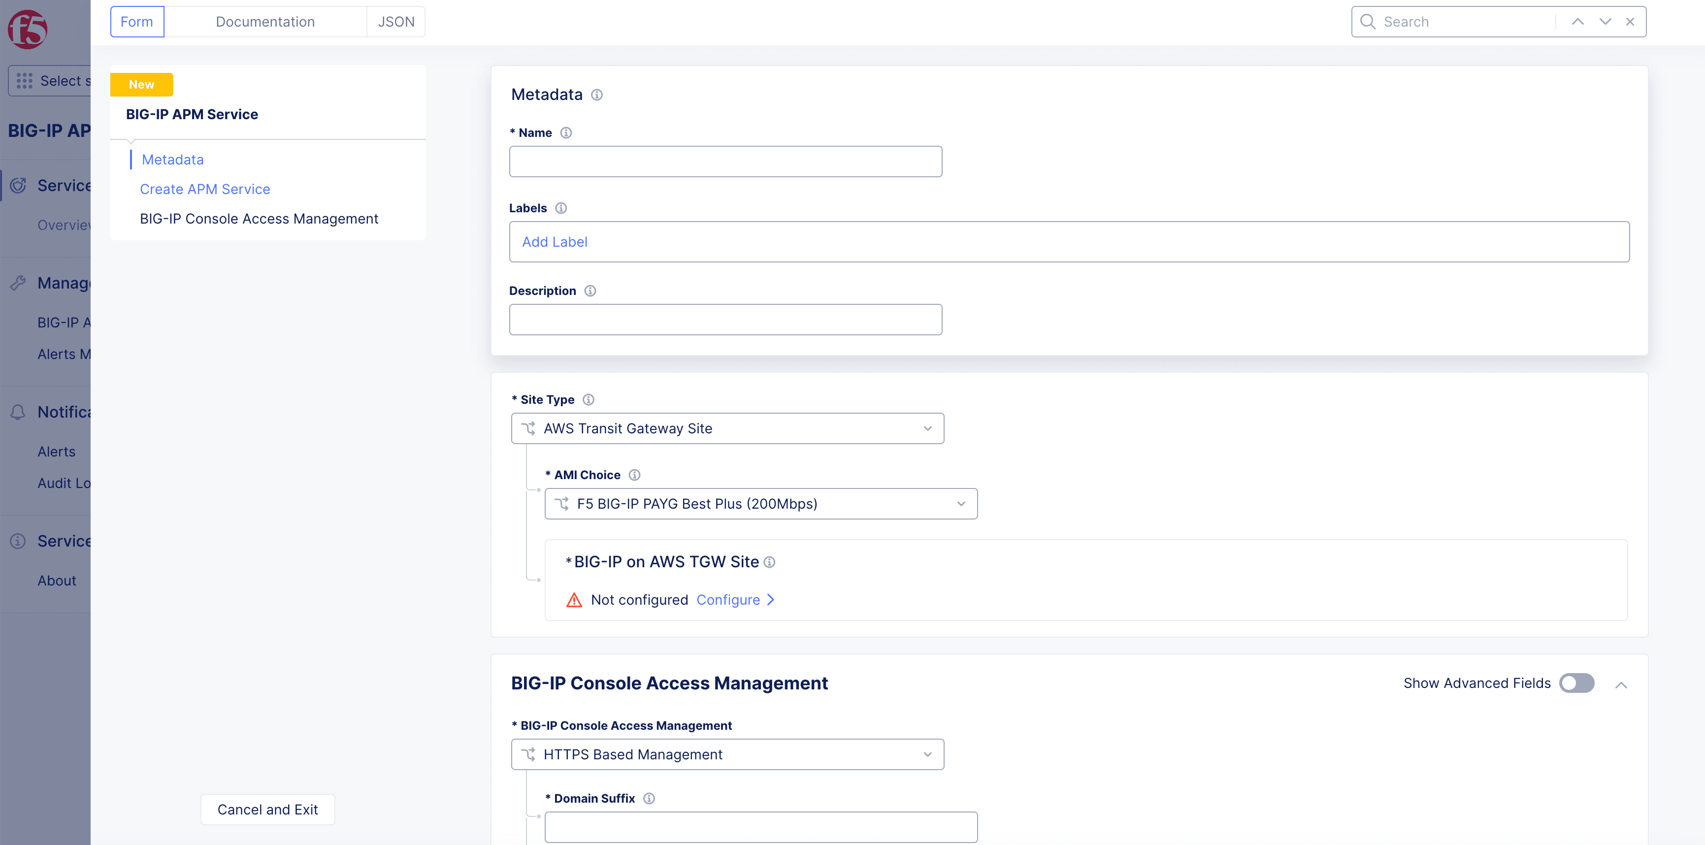Click the Services target icon in sidebar

pos(19,185)
